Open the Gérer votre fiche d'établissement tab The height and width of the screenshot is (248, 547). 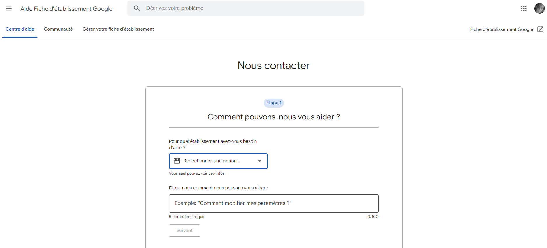118,29
